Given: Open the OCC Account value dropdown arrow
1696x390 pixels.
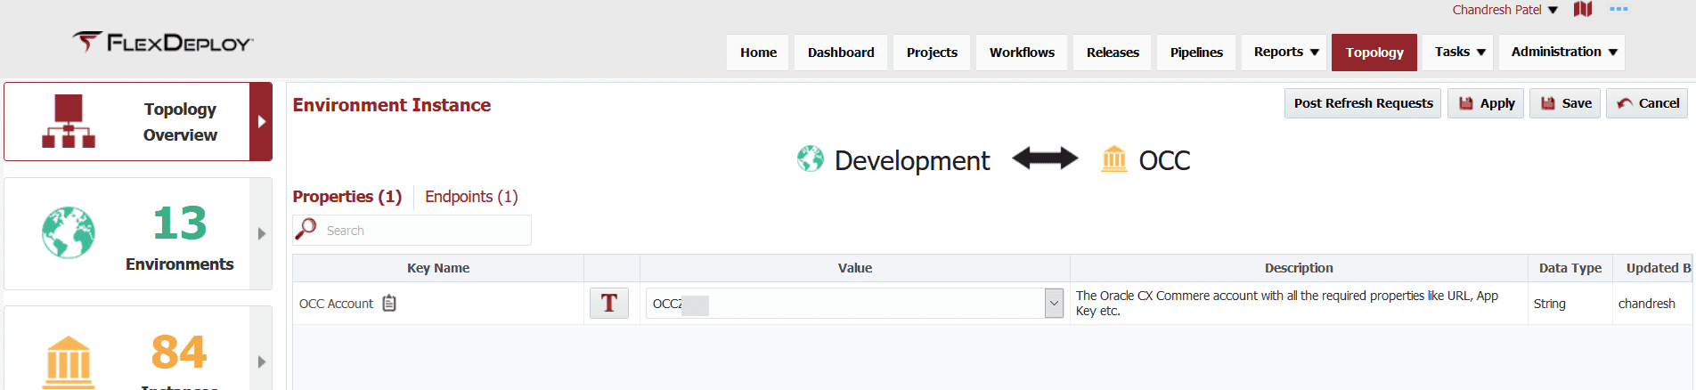Looking at the screenshot, I should tap(1054, 304).
